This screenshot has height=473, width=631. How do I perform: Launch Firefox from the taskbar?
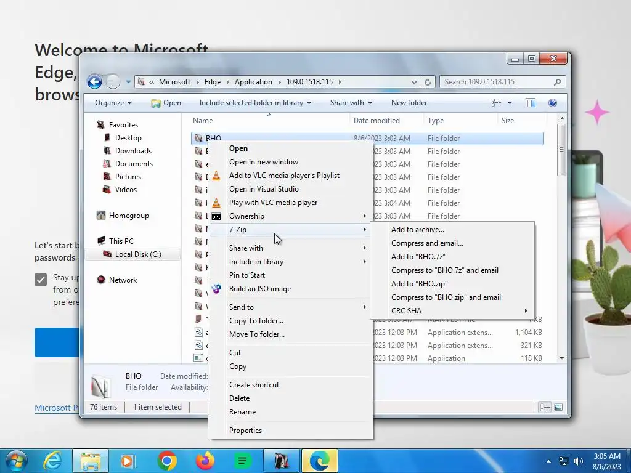click(x=205, y=461)
